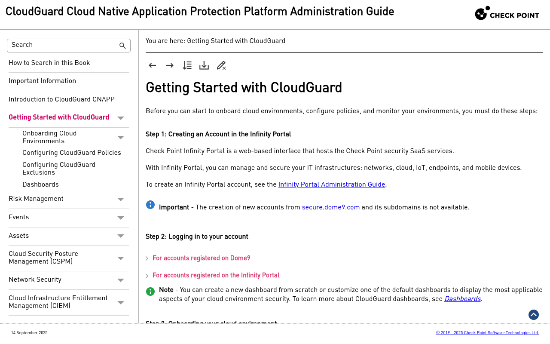Open the secure.dome9.com link
The height and width of the screenshot is (344, 550).
point(331,208)
